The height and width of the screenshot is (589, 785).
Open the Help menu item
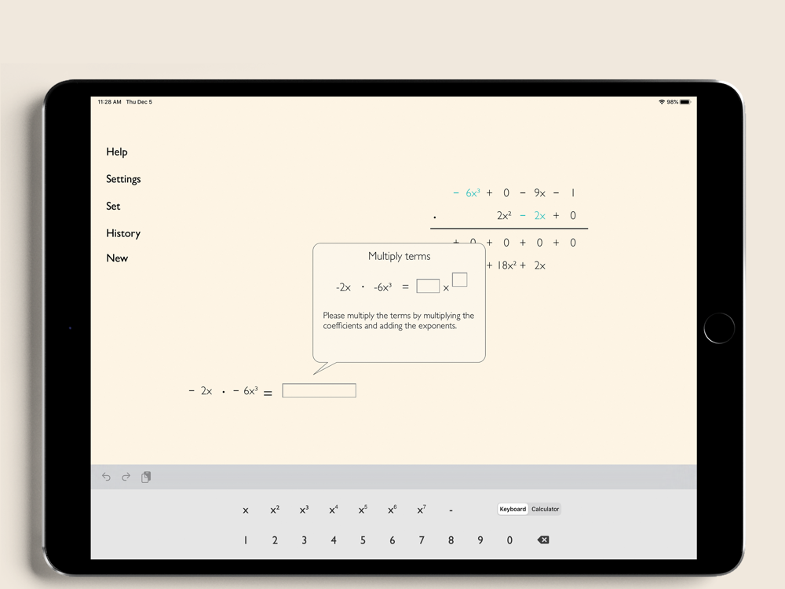coord(117,152)
